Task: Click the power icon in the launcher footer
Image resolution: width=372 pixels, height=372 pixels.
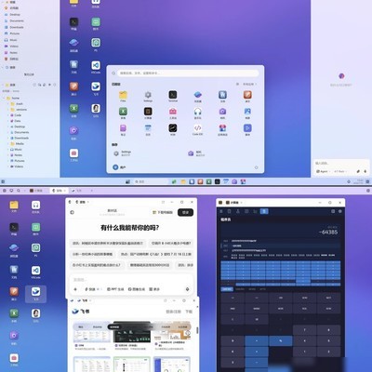Action: (257, 167)
